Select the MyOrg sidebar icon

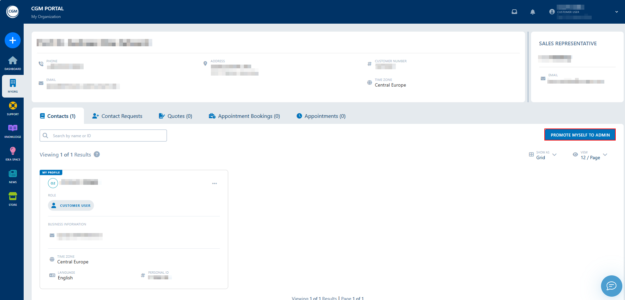click(12, 86)
